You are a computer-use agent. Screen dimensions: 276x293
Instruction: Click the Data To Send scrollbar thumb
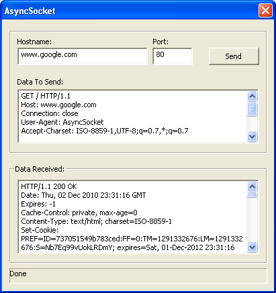252,109
